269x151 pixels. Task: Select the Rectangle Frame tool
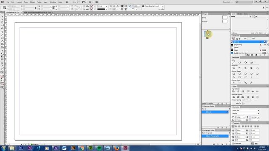click(2, 44)
